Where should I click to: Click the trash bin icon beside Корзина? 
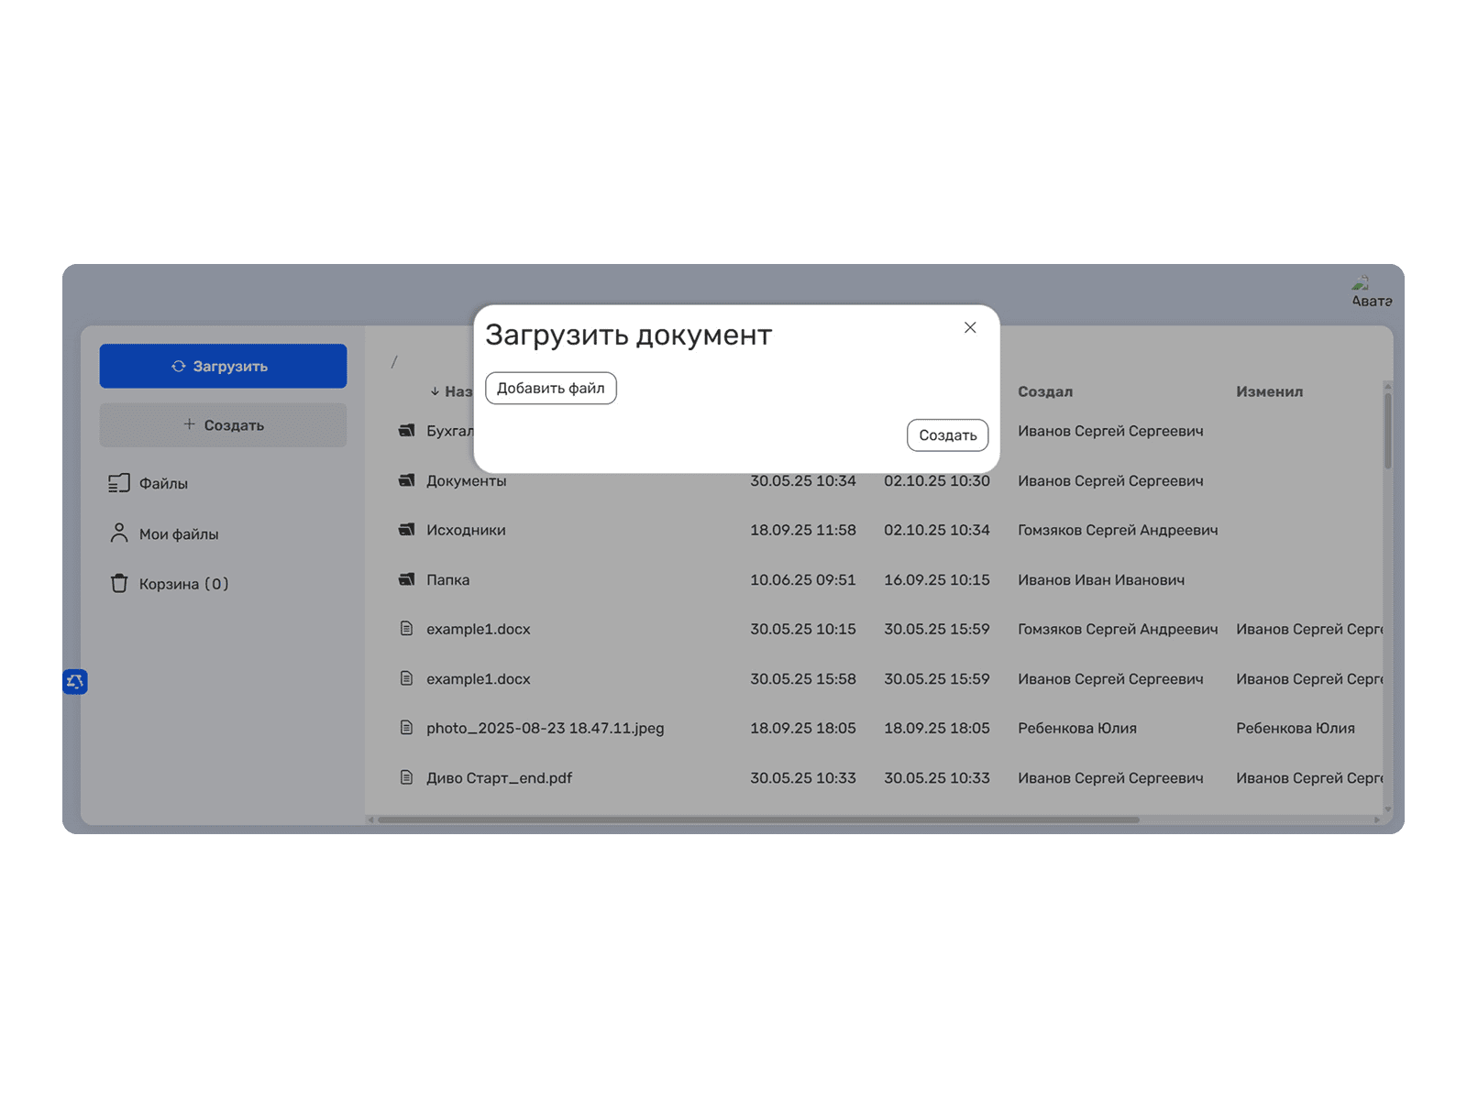click(119, 584)
